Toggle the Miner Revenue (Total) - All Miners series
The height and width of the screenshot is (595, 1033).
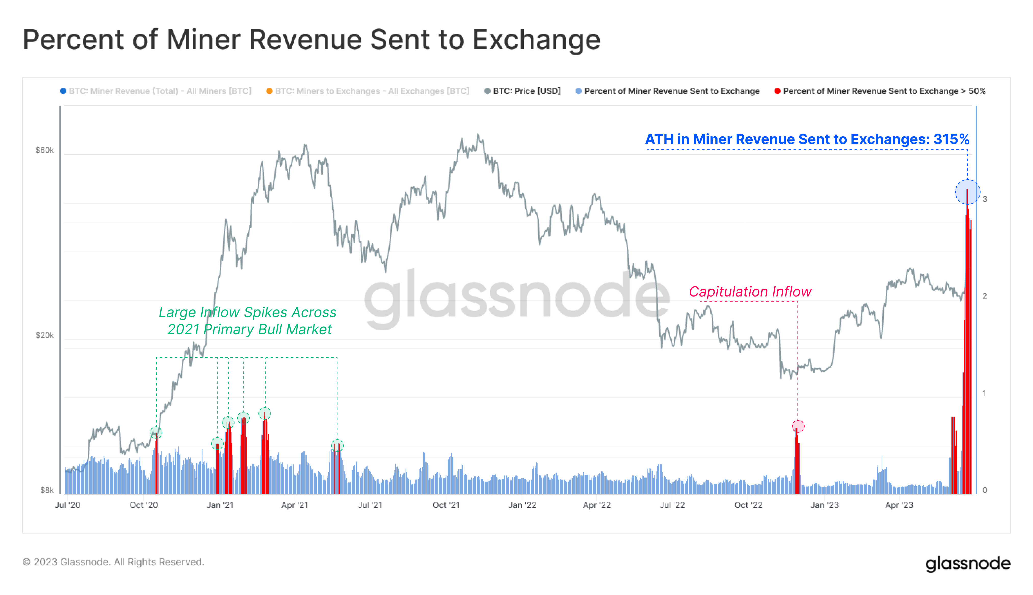pos(160,91)
